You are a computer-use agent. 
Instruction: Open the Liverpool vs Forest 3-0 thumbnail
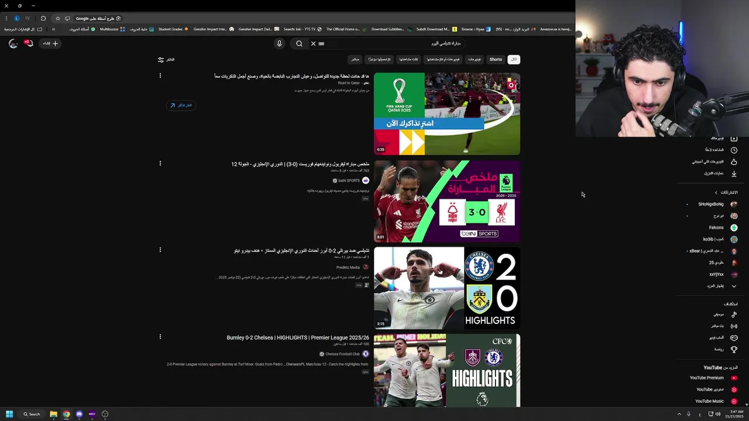point(447,201)
